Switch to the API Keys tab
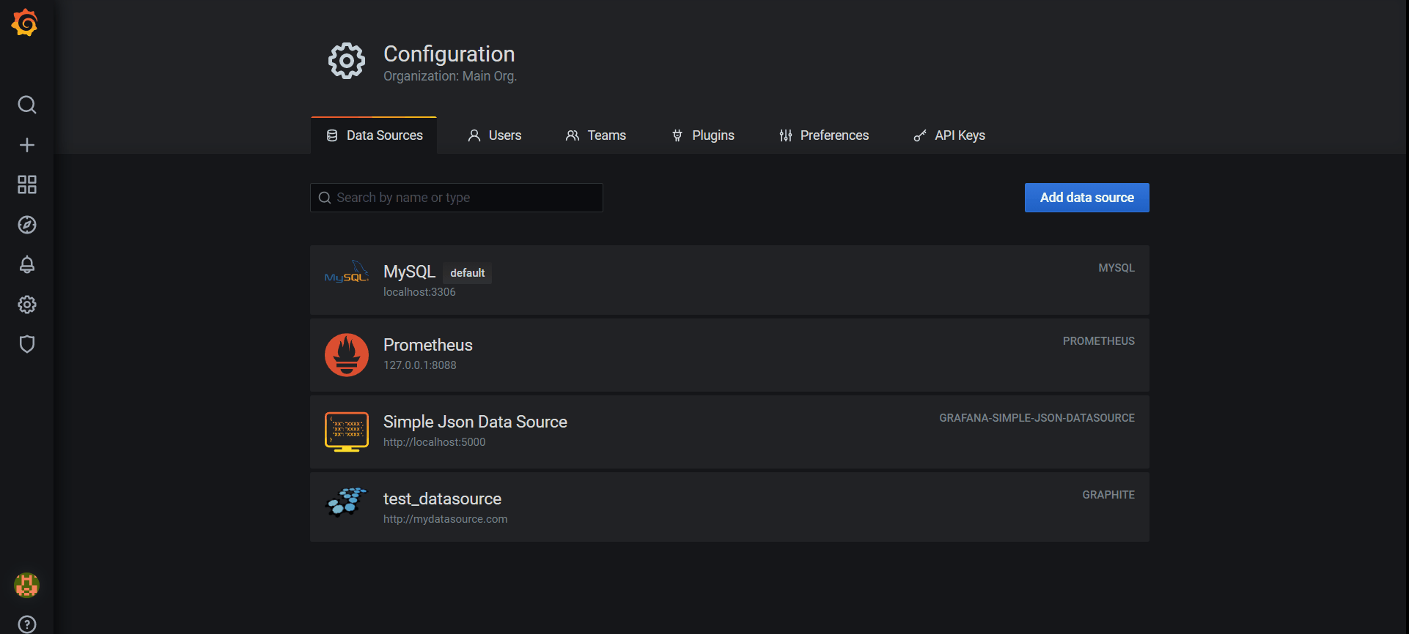Screen dimensions: 1409x634 click(x=949, y=135)
